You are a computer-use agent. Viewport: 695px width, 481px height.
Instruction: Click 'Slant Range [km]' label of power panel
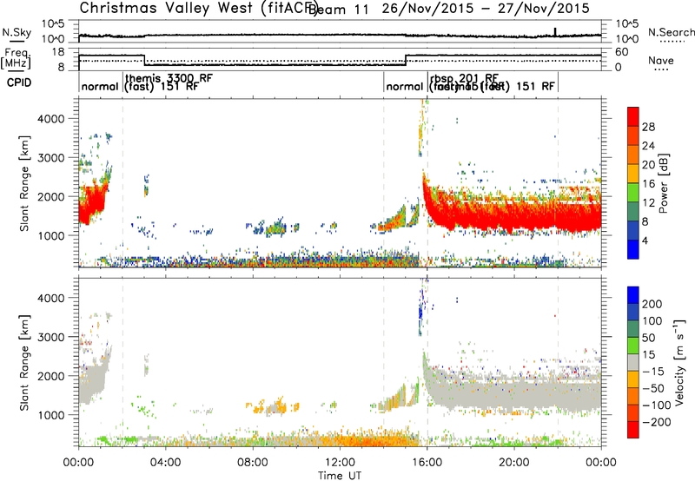coord(24,183)
